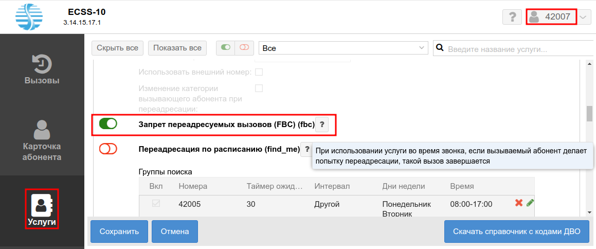Viewport: 596px width, 249px height.
Task: Expand the user 42007 account menu arrow
Action: (583, 17)
